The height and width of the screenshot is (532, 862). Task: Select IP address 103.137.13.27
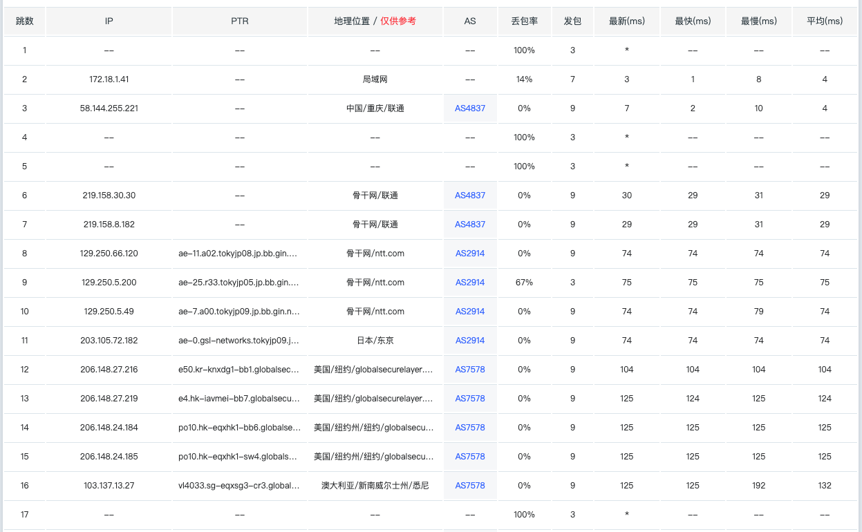(109, 486)
